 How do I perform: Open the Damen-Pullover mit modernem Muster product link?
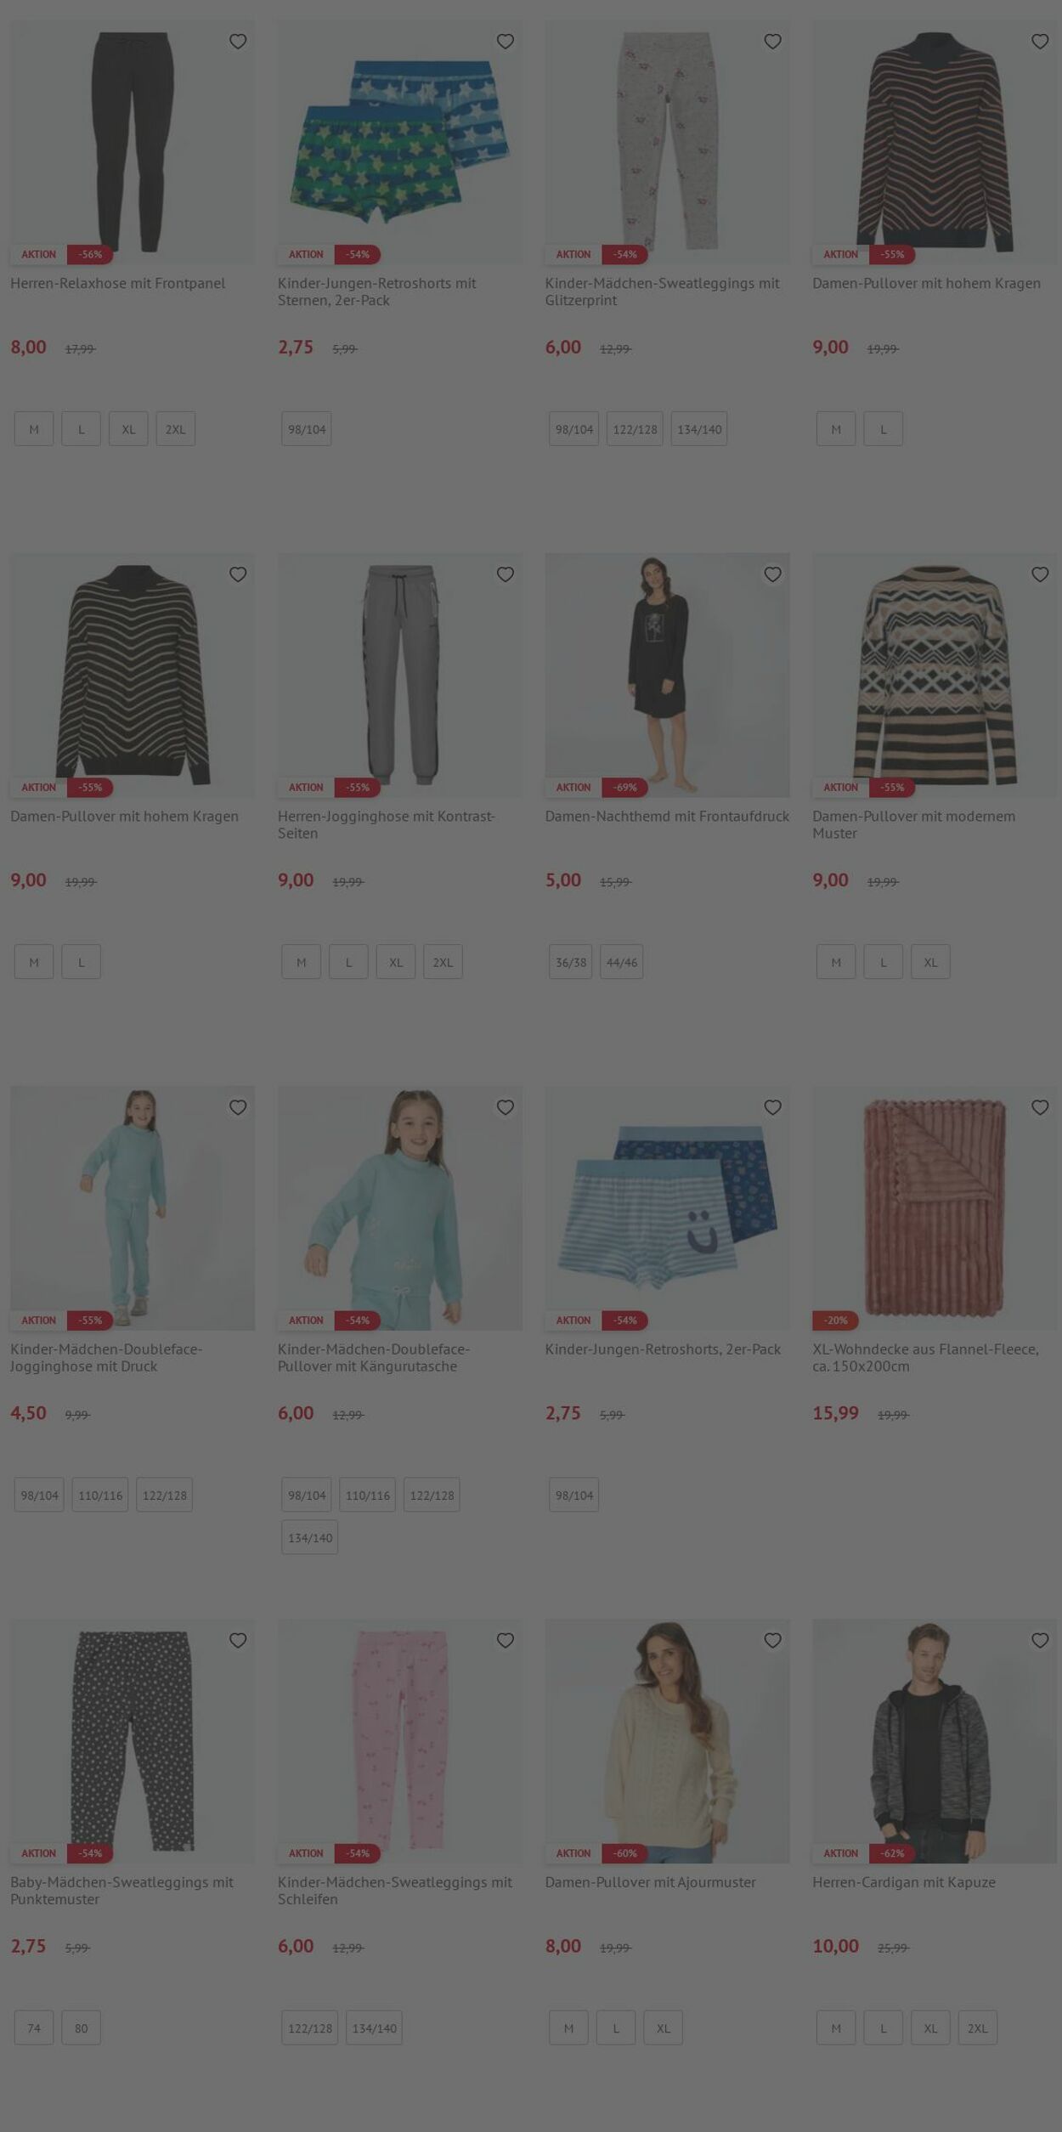(914, 824)
